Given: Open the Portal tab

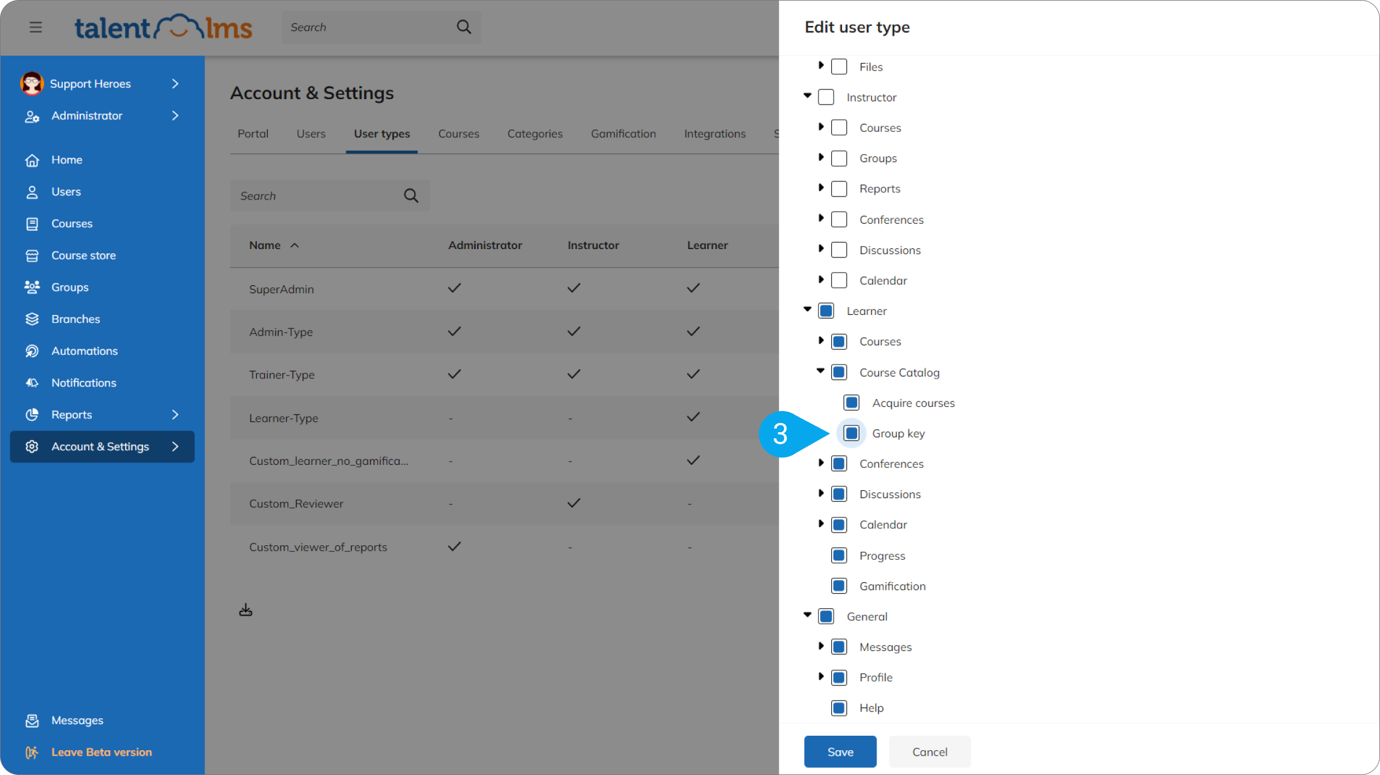Looking at the screenshot, I should click(x=253, y=134).
